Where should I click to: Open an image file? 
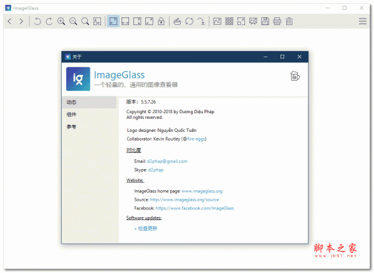coord(177,21)
